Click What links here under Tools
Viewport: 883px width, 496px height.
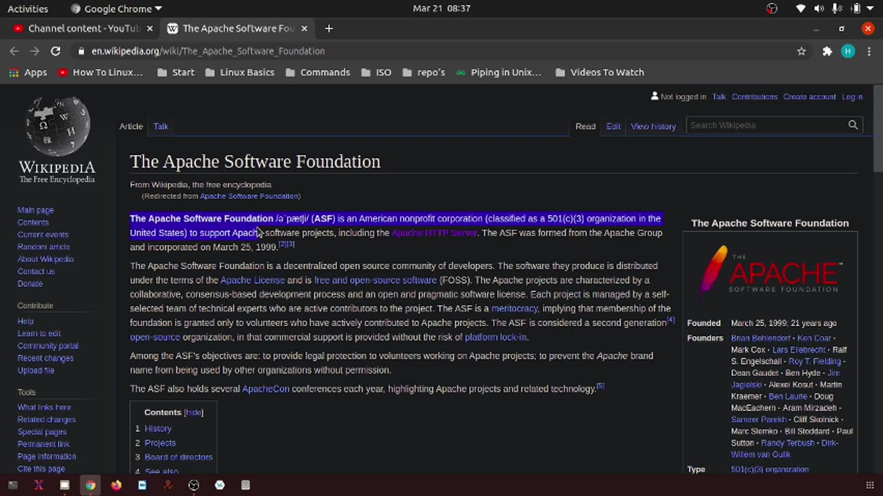click(x=44, y=407)
